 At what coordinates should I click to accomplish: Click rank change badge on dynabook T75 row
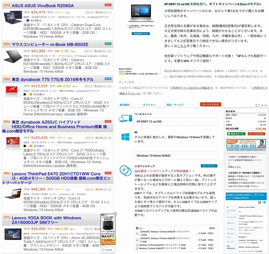(108, 79)
